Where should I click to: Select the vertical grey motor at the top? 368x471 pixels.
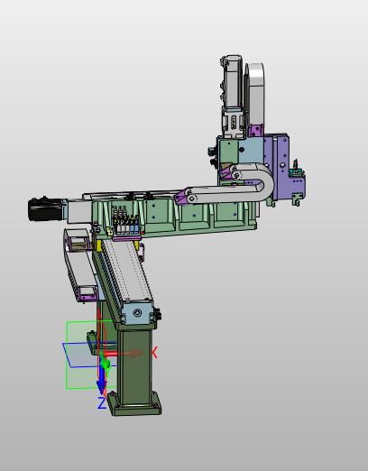(x=232, y=81)
